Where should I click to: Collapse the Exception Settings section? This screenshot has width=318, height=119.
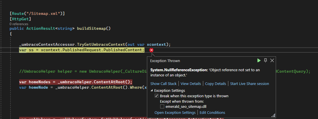152,91
